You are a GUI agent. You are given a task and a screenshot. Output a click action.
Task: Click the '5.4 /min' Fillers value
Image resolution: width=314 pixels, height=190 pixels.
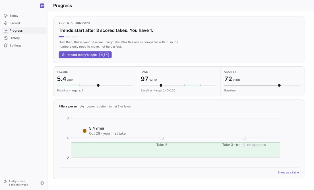tap(65, 79)
